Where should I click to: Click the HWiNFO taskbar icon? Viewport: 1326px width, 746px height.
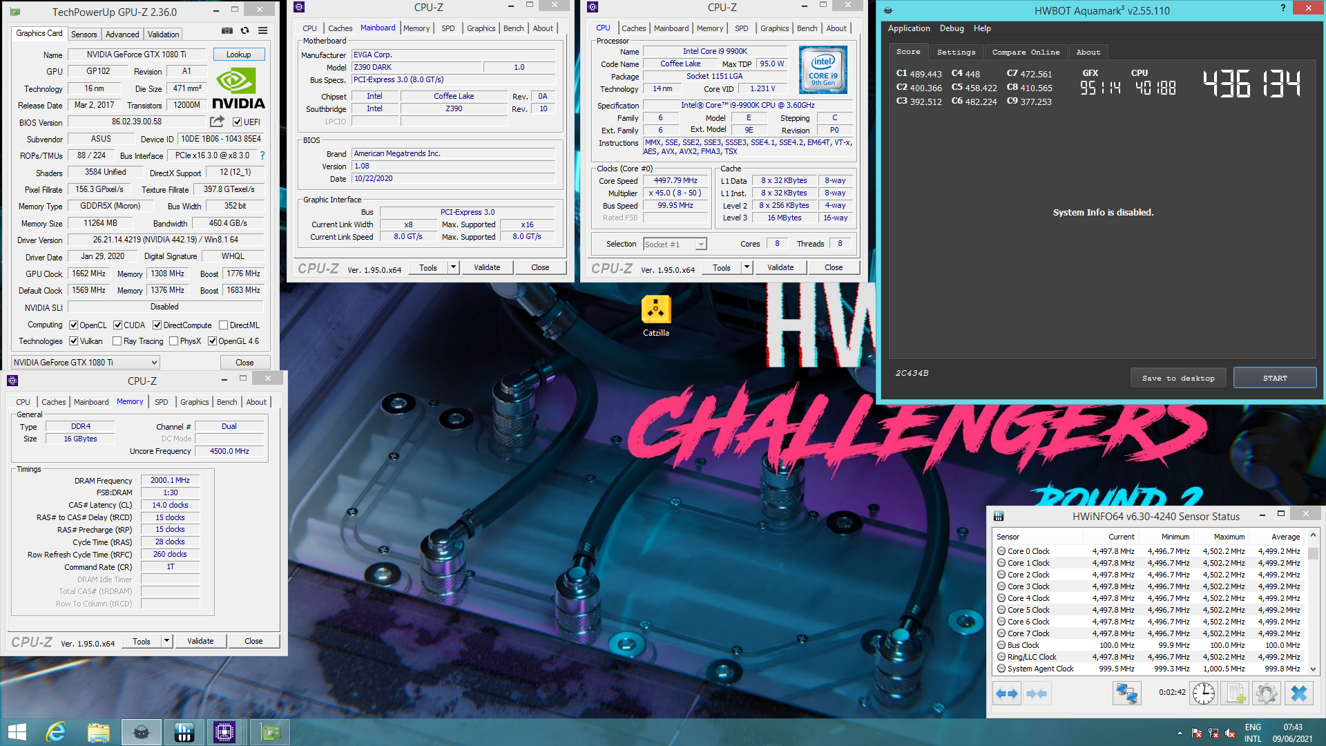pos(184,732)
